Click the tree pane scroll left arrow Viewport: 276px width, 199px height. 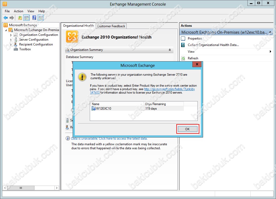click(x=5, y=188)
